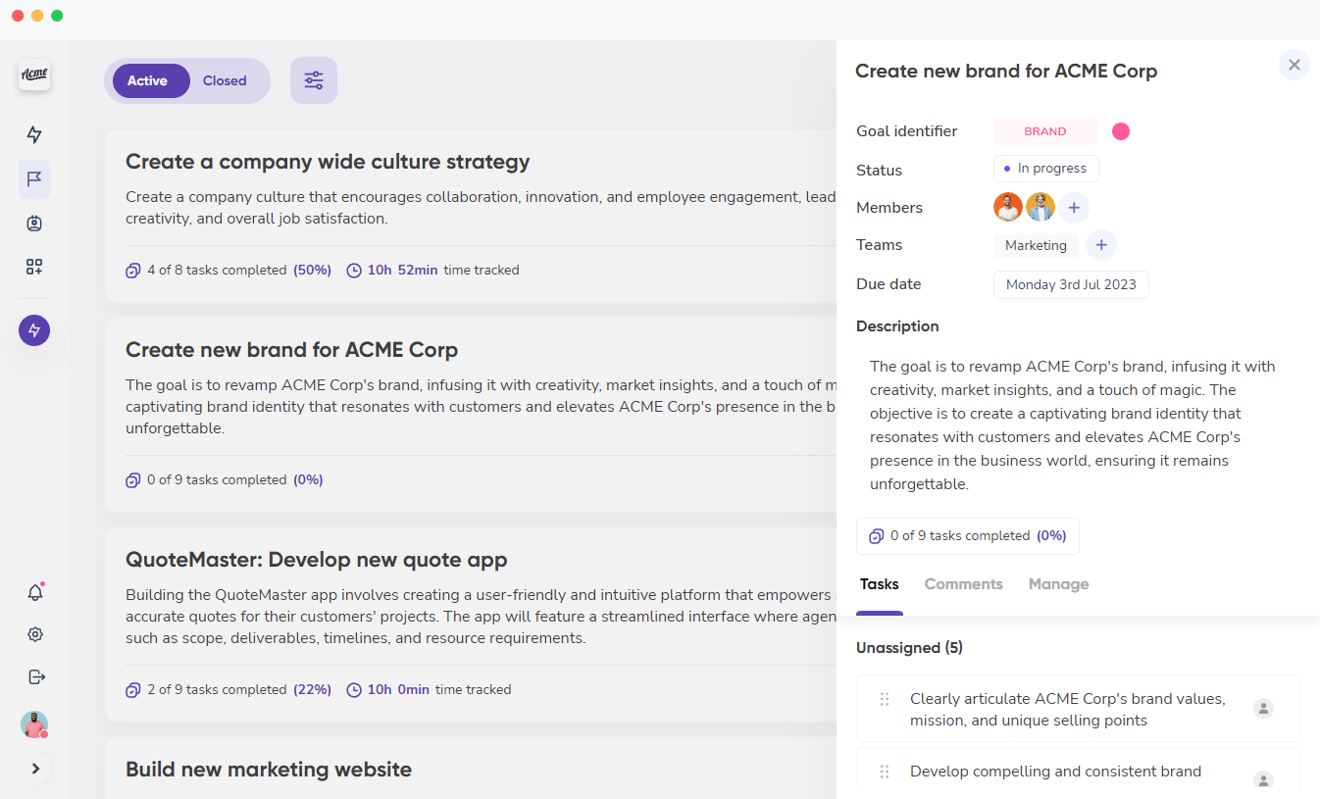Open the lightning bolt activity icon in sidebar

[x=34, y=135]
